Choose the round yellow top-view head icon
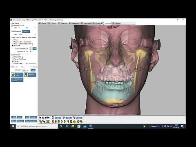Screen dimensions: 196x147 tap(74, 122)
